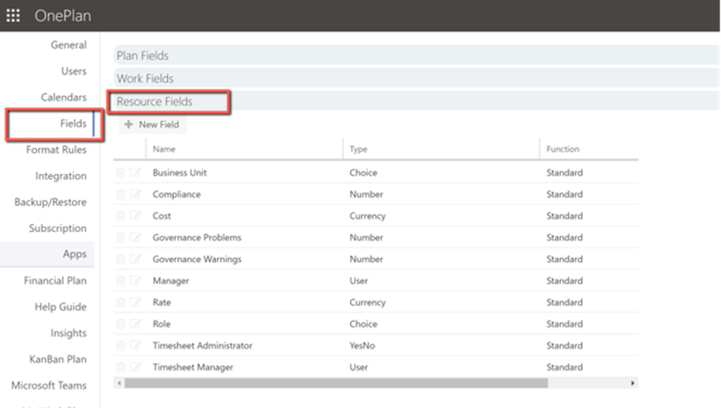
Task: Open Users settings in sidebar
Action: tap(73, 71)
